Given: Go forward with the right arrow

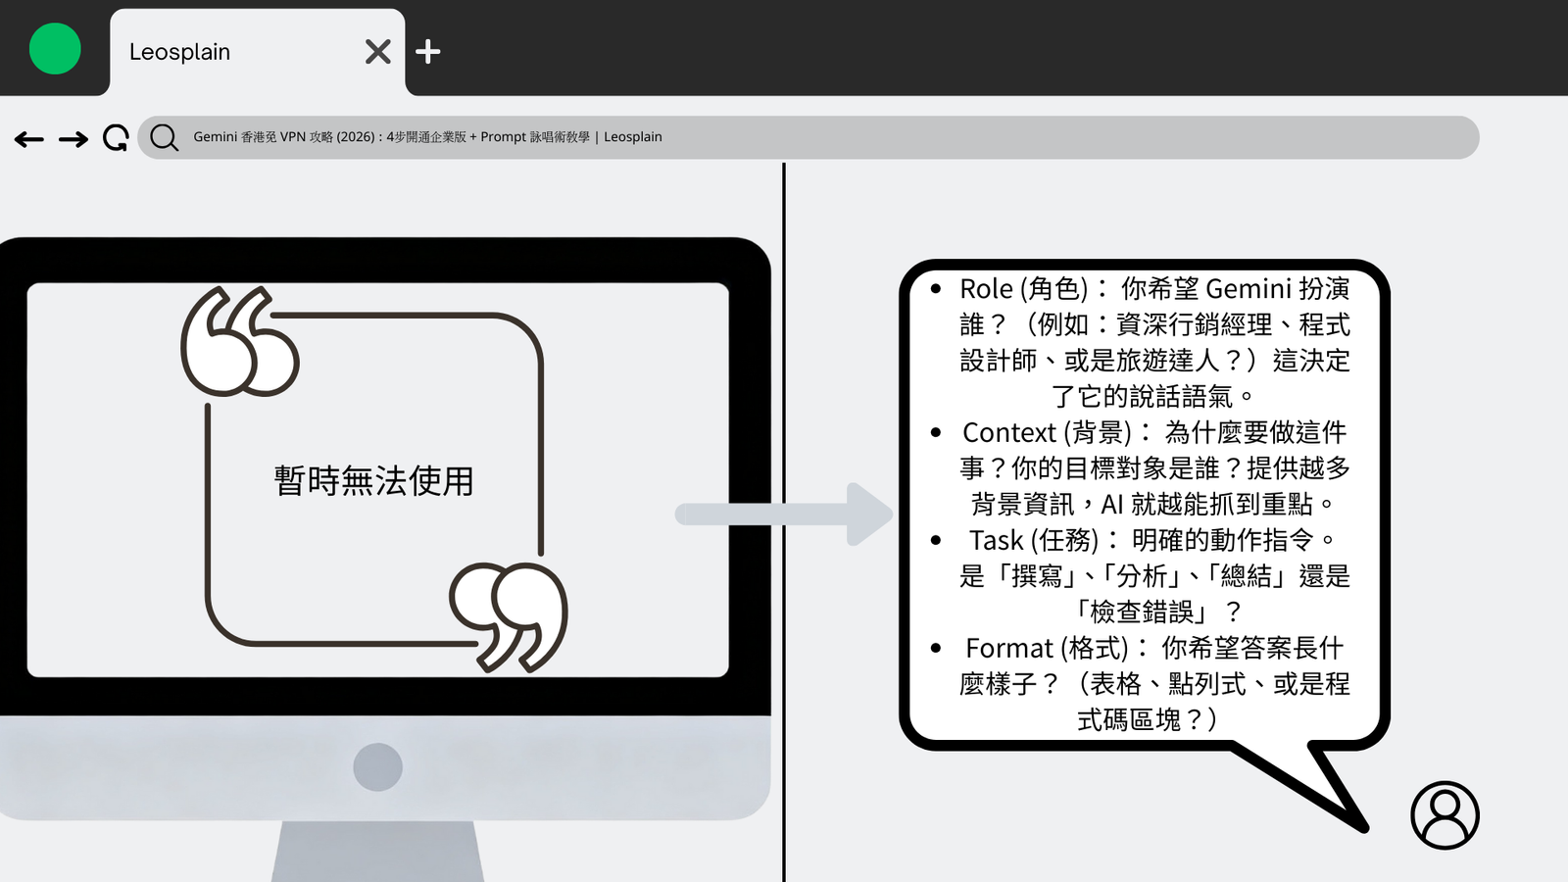Looking at the screenshot, I should coord(73,139).
